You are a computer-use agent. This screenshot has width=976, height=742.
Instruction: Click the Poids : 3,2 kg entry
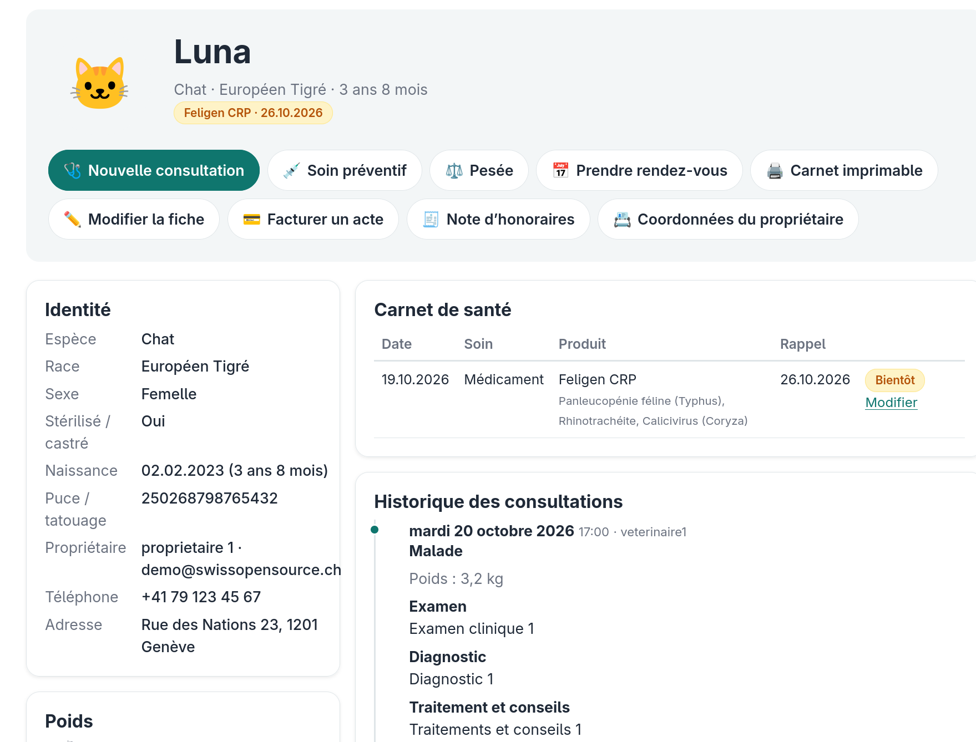tap(456, 579)
